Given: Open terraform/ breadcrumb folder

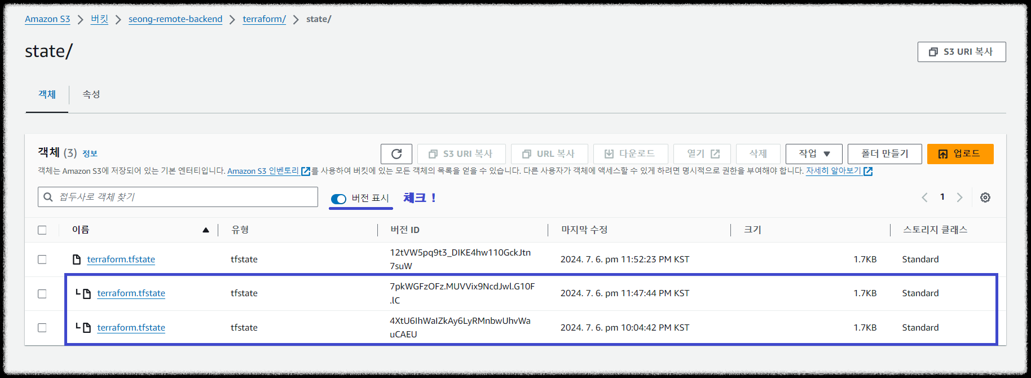Looking at the screenshot, I should tap(265, 19).
